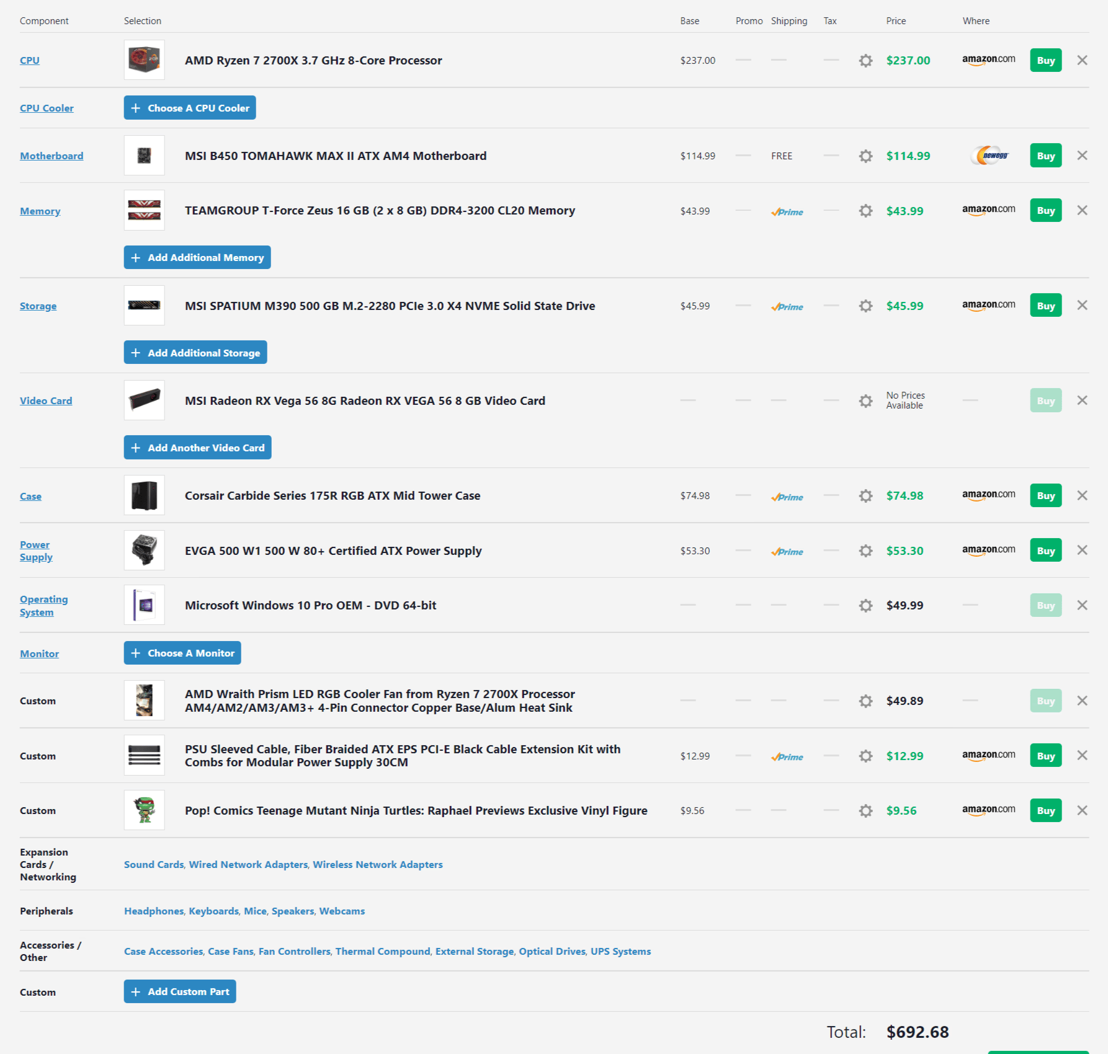The width and height of the screenshot is (1108, 1054).
Task: Remove the MSI B450 Tomahawk motherboard
Action: click(1082, 156)
